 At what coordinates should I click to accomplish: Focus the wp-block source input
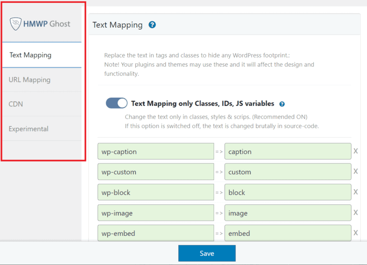click(155, 193)
